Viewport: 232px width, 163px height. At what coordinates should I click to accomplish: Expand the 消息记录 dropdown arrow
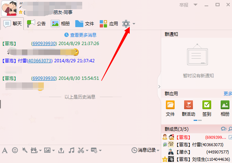(x=158, y=151)
